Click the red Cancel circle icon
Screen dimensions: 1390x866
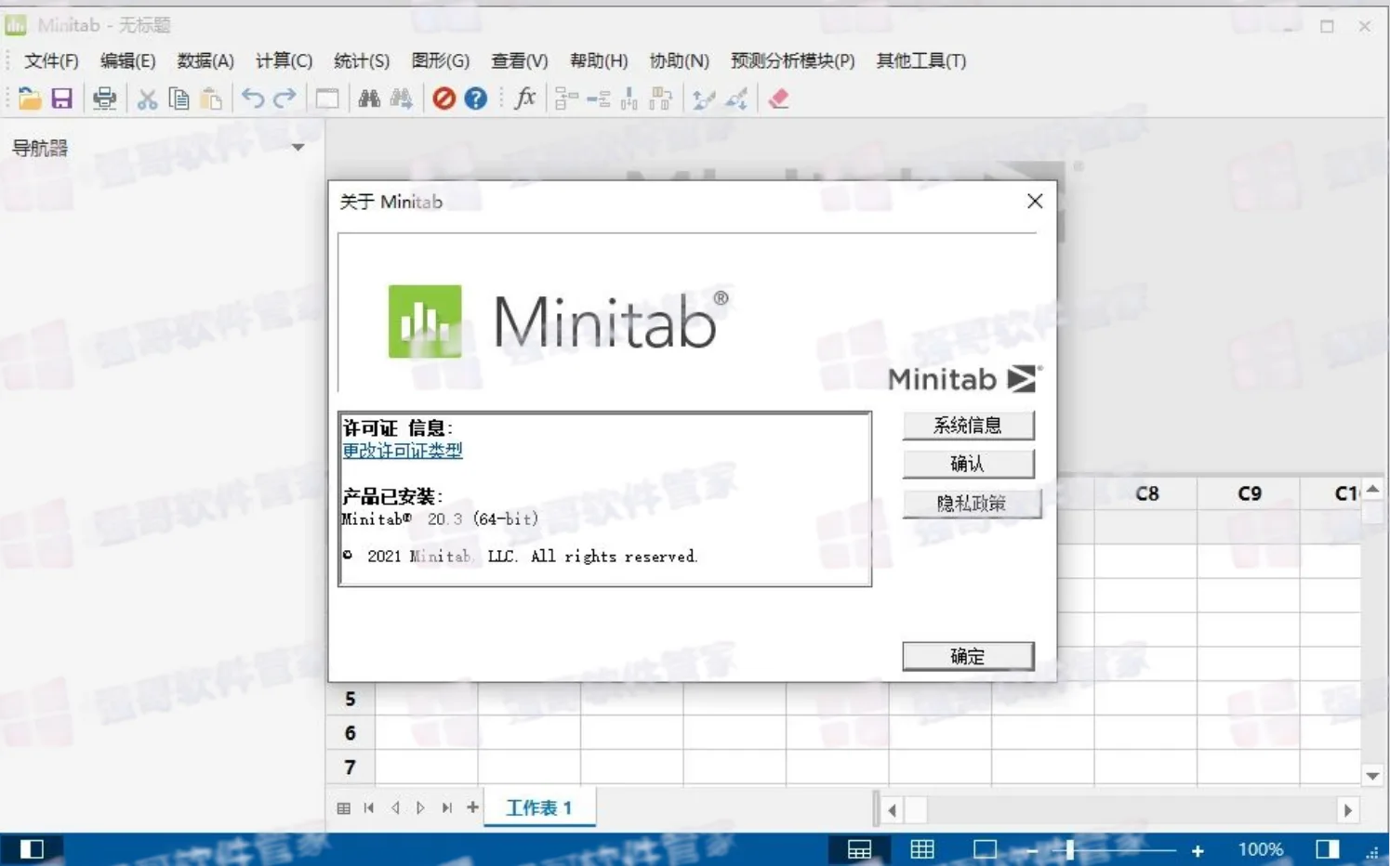(443, 98)
